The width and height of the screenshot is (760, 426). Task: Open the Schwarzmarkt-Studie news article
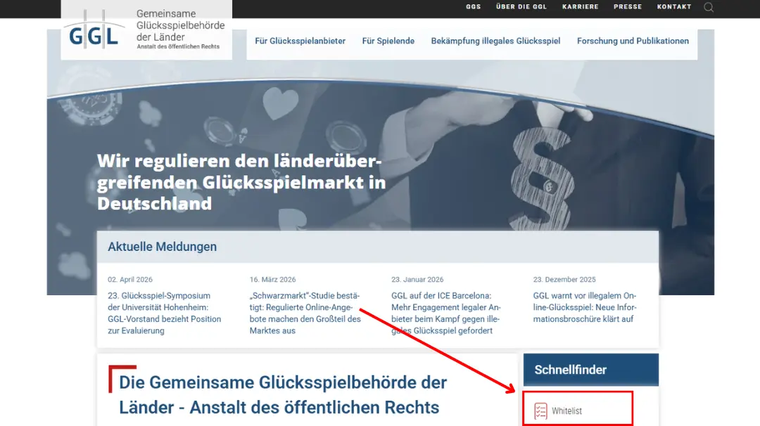305,314
